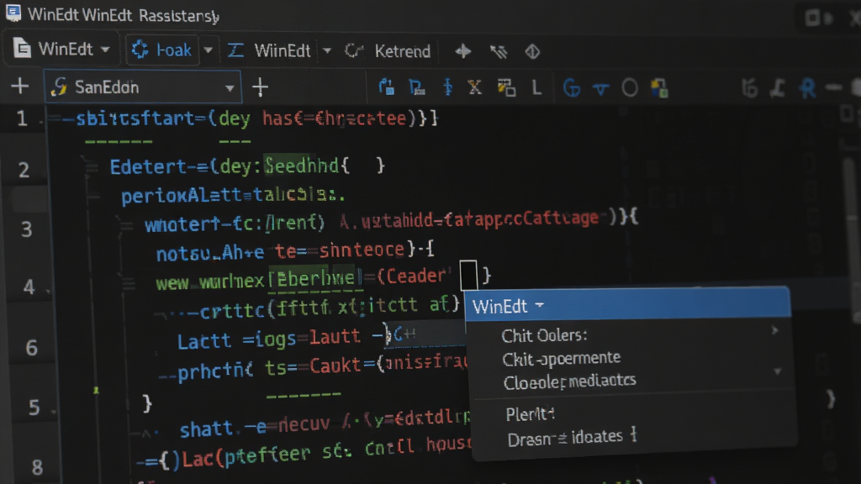This screenshot has width=861, height=484.
Task: Click the blue R icon
Action: [806, 88]
